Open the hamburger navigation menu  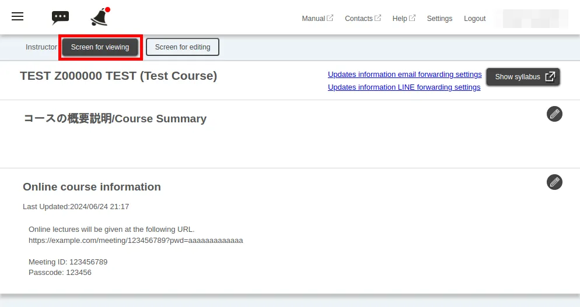pyautogui.click(x=18, y=17)
